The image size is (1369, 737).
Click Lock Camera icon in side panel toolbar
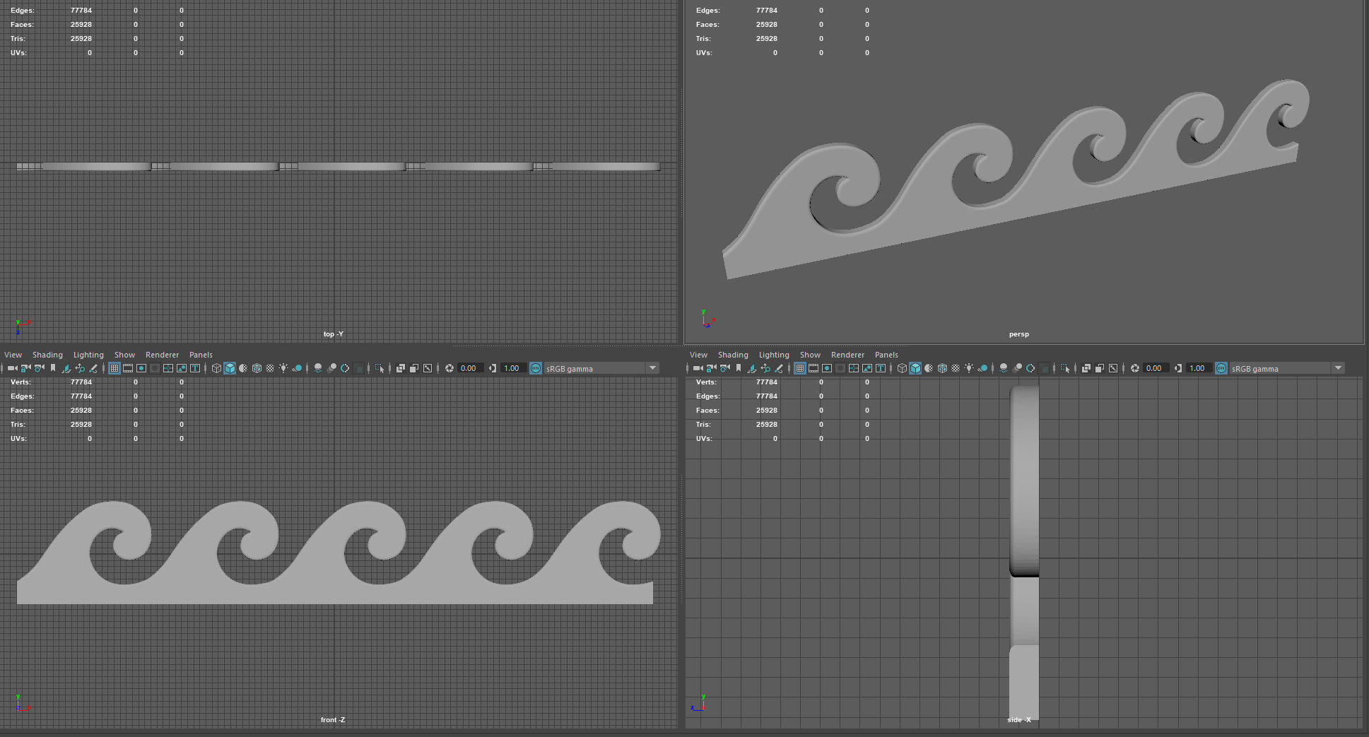pos(711,368)
